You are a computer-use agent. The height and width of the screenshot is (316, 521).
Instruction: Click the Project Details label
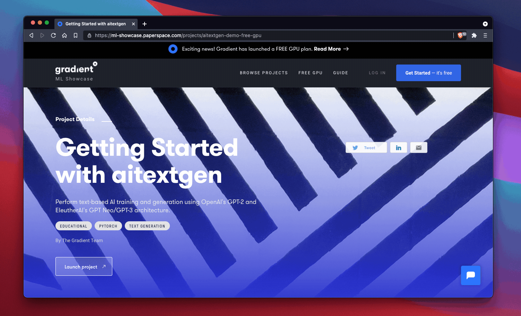pyautogui.click(x=75, y=119)
